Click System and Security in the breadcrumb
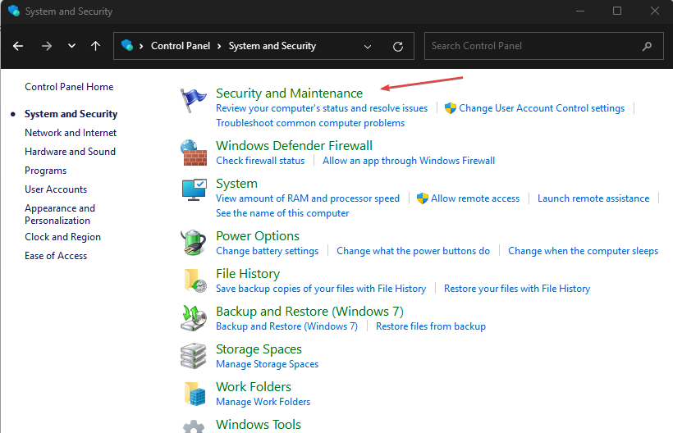The image size is (673, 433). point(272,46)
